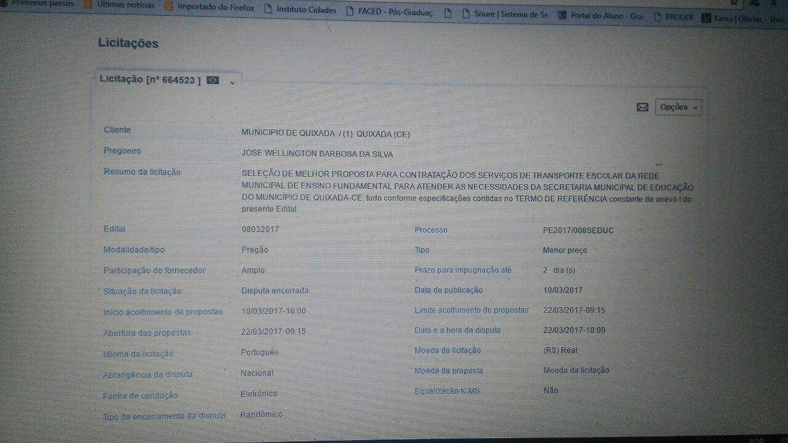Click the unlabeled page bookmark before Sisure
This screenshot has width=788, height=443.
point(448,13)
